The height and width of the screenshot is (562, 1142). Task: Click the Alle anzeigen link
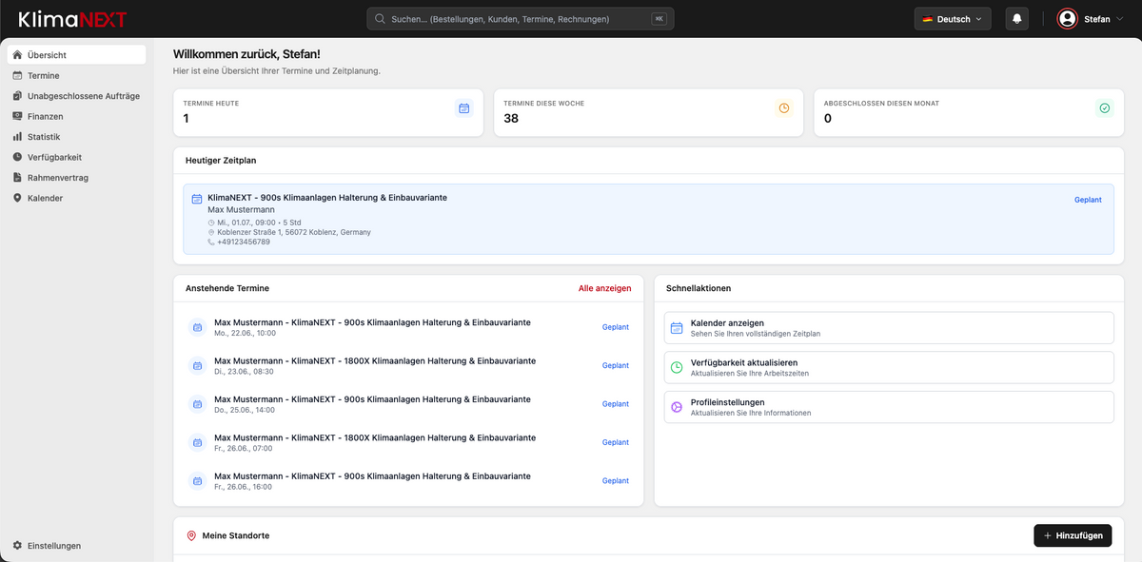pos(605,288)
